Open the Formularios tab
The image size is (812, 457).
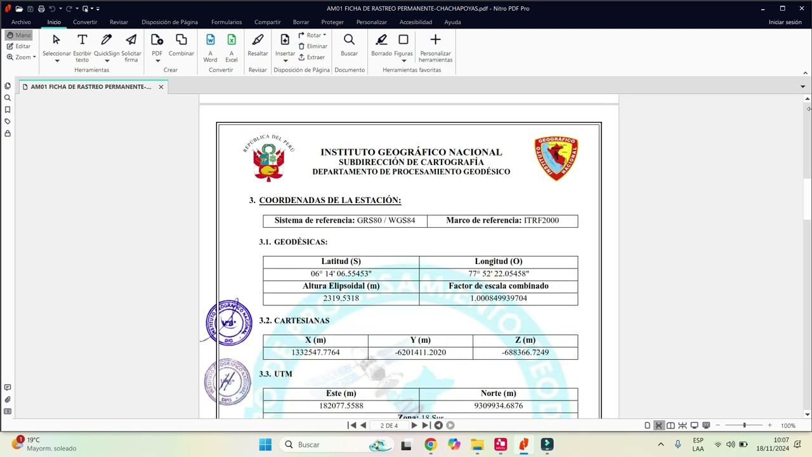226,22
